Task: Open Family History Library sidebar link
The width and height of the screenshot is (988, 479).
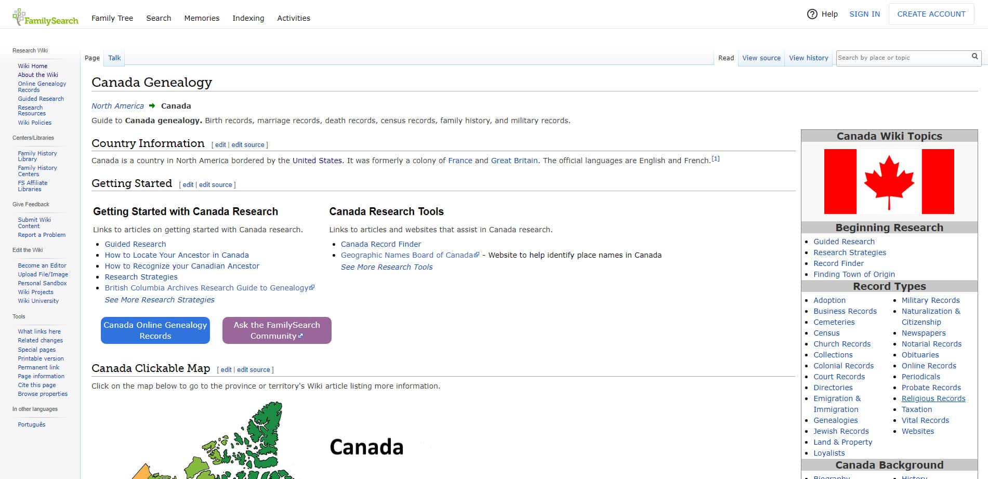Action: (37, 156)
